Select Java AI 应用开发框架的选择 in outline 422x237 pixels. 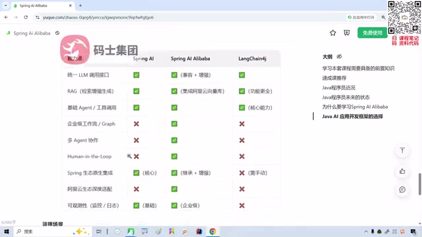click(x=353, y=117)
